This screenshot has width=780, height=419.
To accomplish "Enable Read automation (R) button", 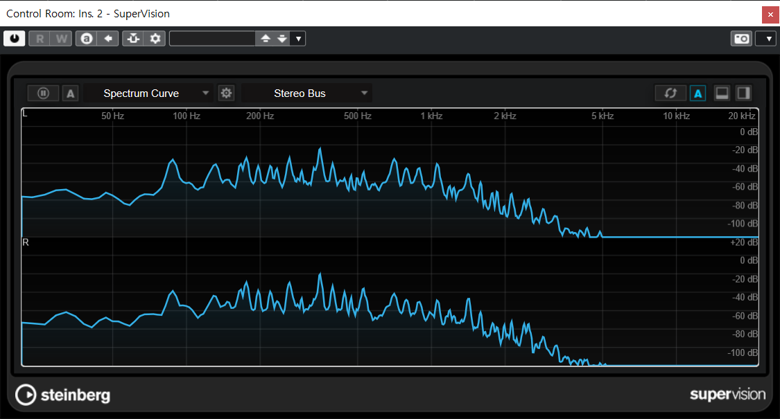I will point(40,39).
